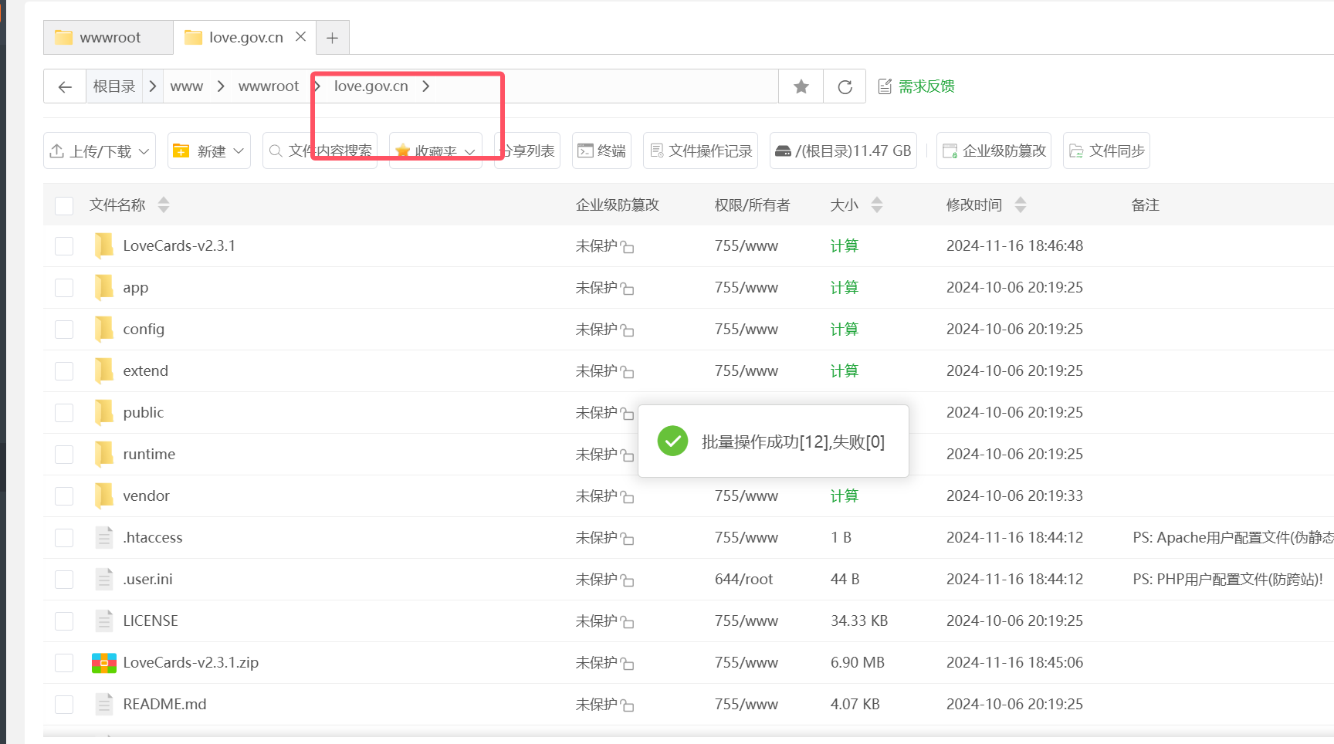
Task: Click the refresh icon beside the path bar
Action: [x=845, y=86]
